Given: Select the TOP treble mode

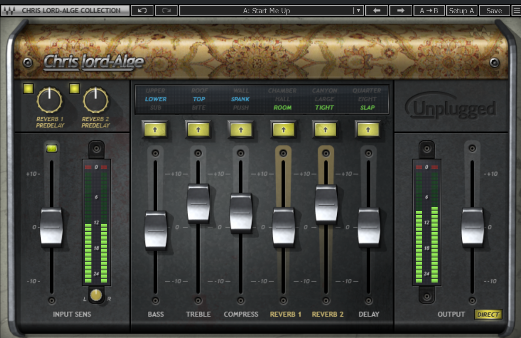Looking at the screenshot, I should pos(199,99).
